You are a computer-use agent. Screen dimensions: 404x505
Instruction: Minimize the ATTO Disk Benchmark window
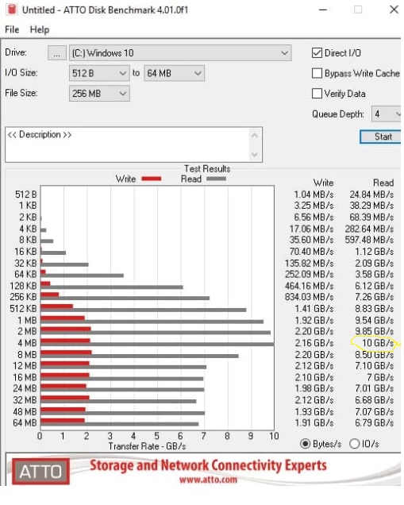click(323, 10)
